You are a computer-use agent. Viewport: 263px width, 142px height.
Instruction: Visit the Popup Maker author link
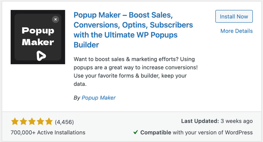point(99,97)
